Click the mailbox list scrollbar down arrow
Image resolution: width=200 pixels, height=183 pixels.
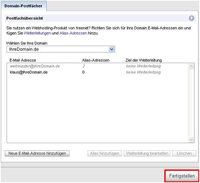pyautogui.click(x=191, y=140)
